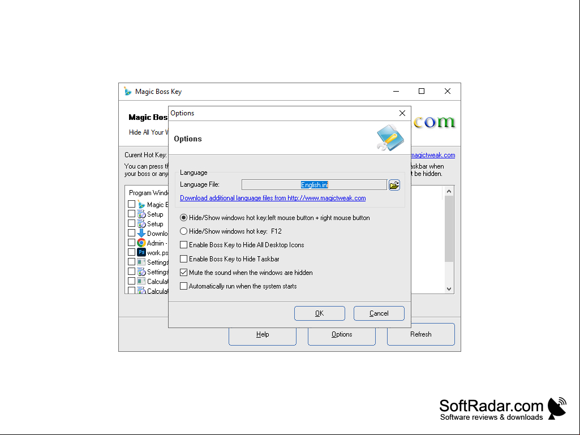
Task: Click the first Setup row installer icon
Action: pyautogui.click(x=141, y=214)
